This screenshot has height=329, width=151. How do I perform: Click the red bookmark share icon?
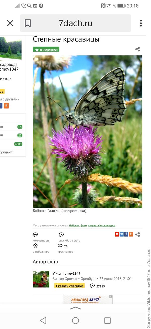pos(117,234)
